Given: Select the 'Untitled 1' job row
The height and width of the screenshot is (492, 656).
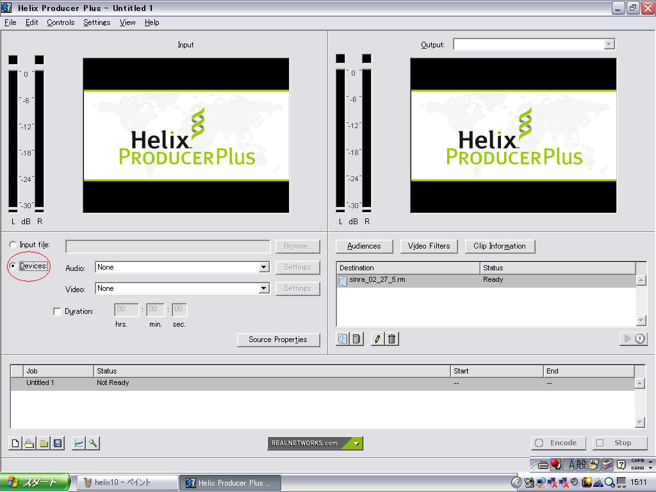Looking at the screenshot, I should 322,383.
